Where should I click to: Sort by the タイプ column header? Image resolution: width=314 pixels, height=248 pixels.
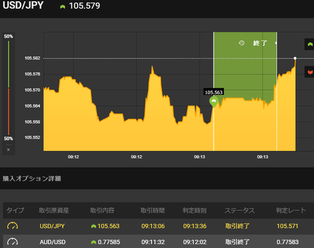15,210
